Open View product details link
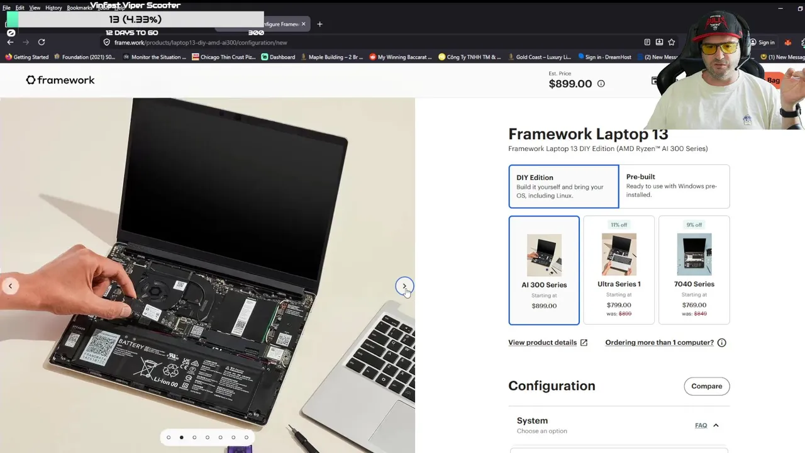Image resolution: width=805 pixels, height=453 pixels. [548, 343]
